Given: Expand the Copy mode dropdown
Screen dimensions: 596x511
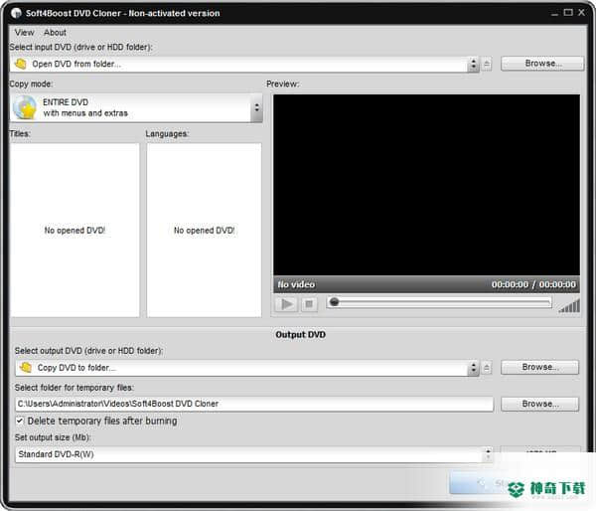Looking at the screenshot, I should 257,108.
